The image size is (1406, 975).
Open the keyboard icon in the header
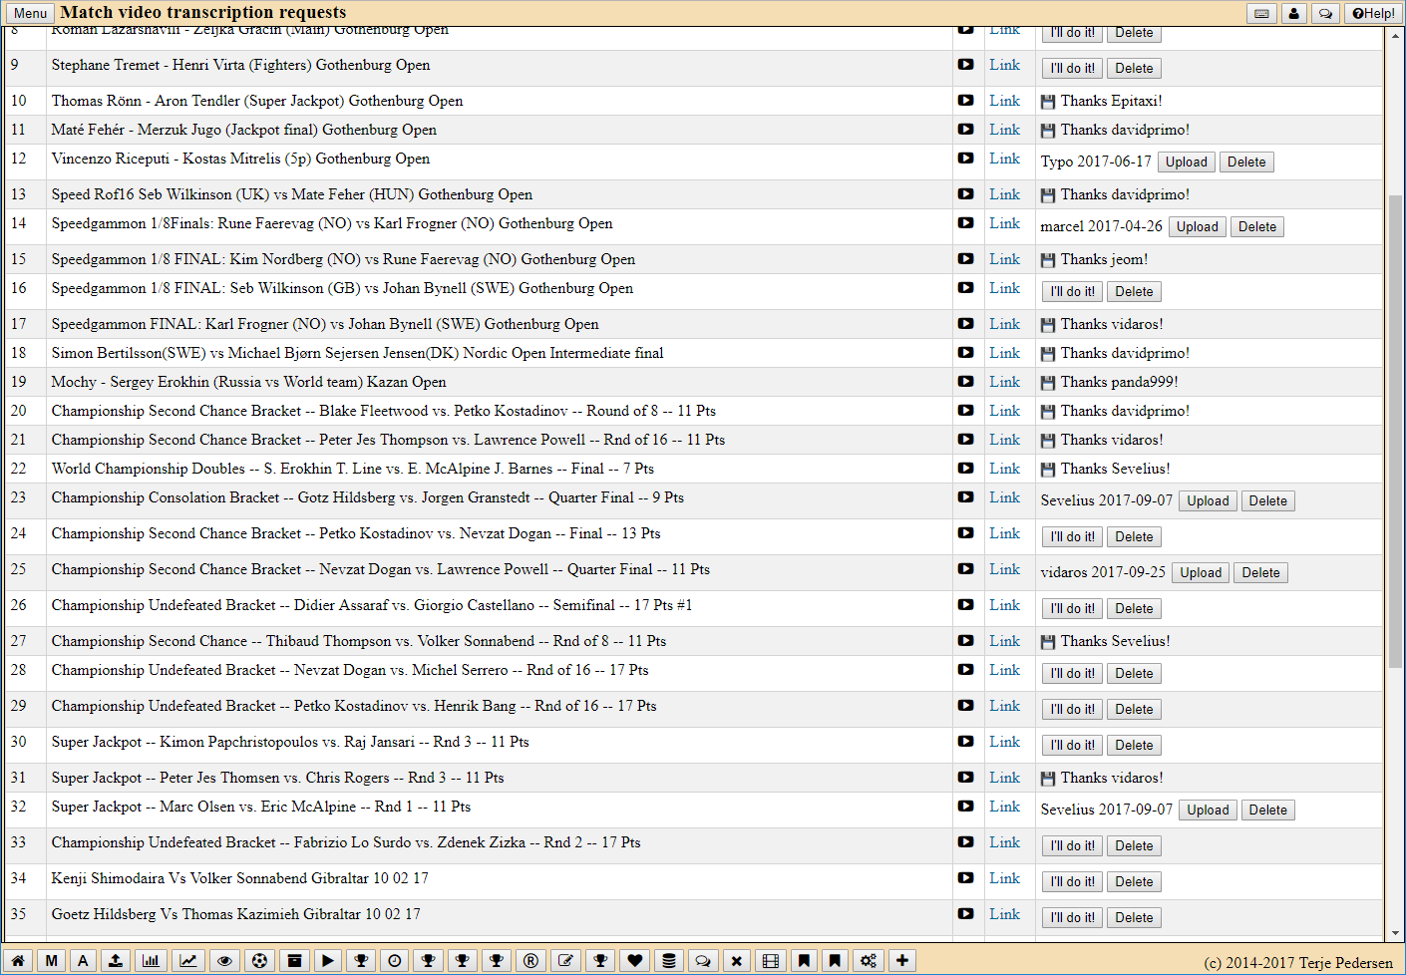point(1261,13)
